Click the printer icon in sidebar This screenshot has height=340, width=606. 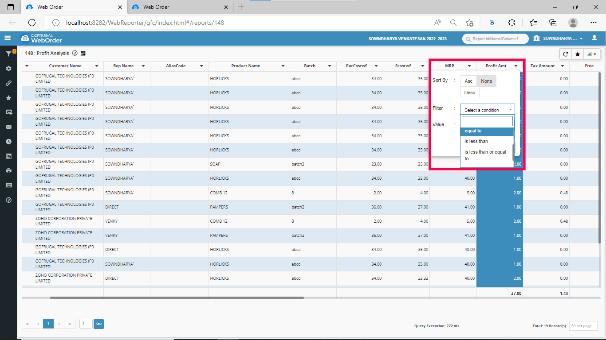[x=8, y=170]
